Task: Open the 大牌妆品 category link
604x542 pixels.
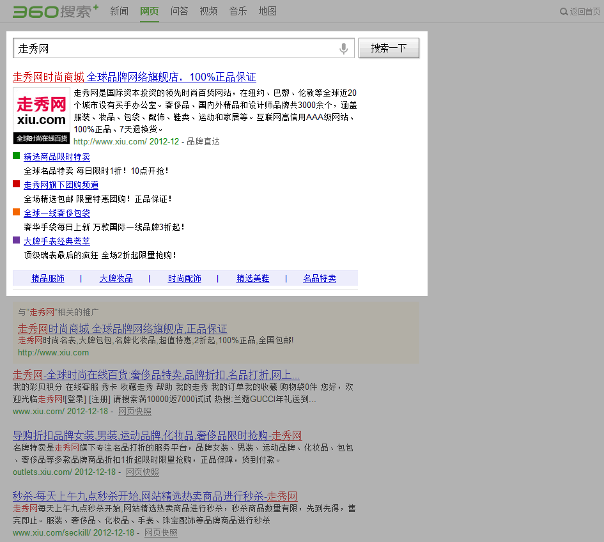Action: pyautogui.click(x=116, y=278)
